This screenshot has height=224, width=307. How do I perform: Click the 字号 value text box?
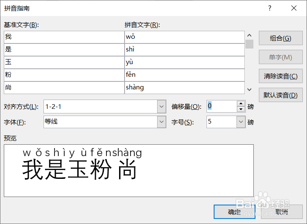221,121
